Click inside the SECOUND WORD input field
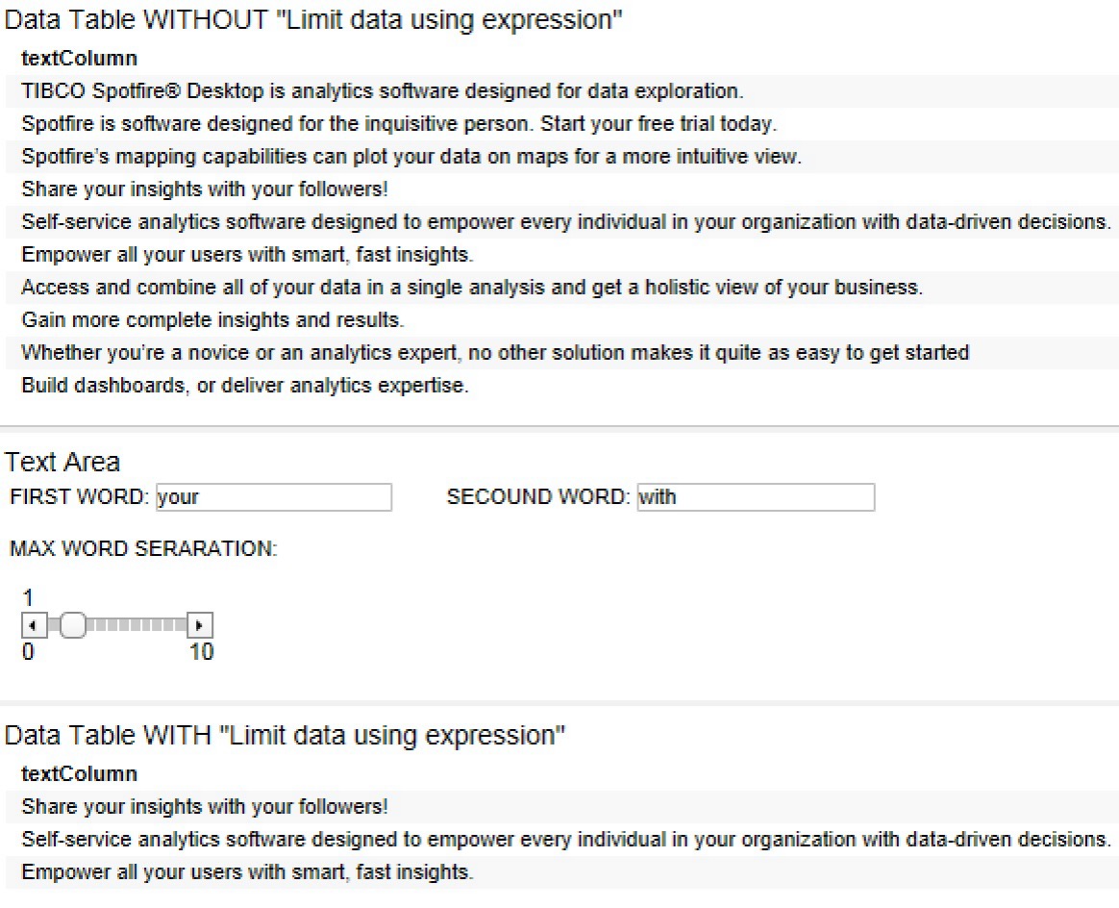This screenshot has height=908, width=1119. [x=756, y=497]
